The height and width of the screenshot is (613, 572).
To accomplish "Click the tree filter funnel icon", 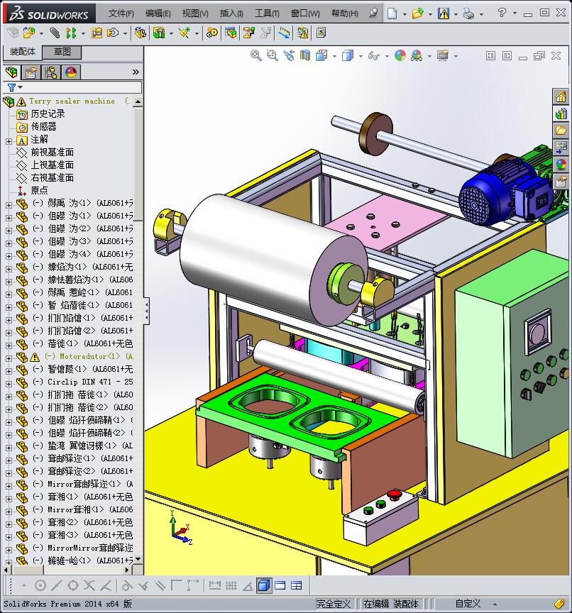I will click(12, 87).
